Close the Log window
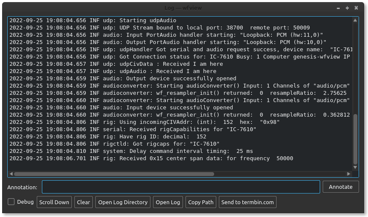Image resolution: width=368 pixels, height=217 pixels. click(x=356, y=8)
